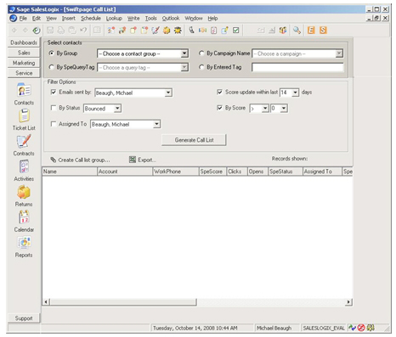Viewport: 396px width, 337px height.
Task: Click the scrollbar right arrow
Action: coord(348,302)
